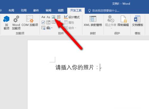
Task: Insert repeating section content control
Action: click(43, 28)
